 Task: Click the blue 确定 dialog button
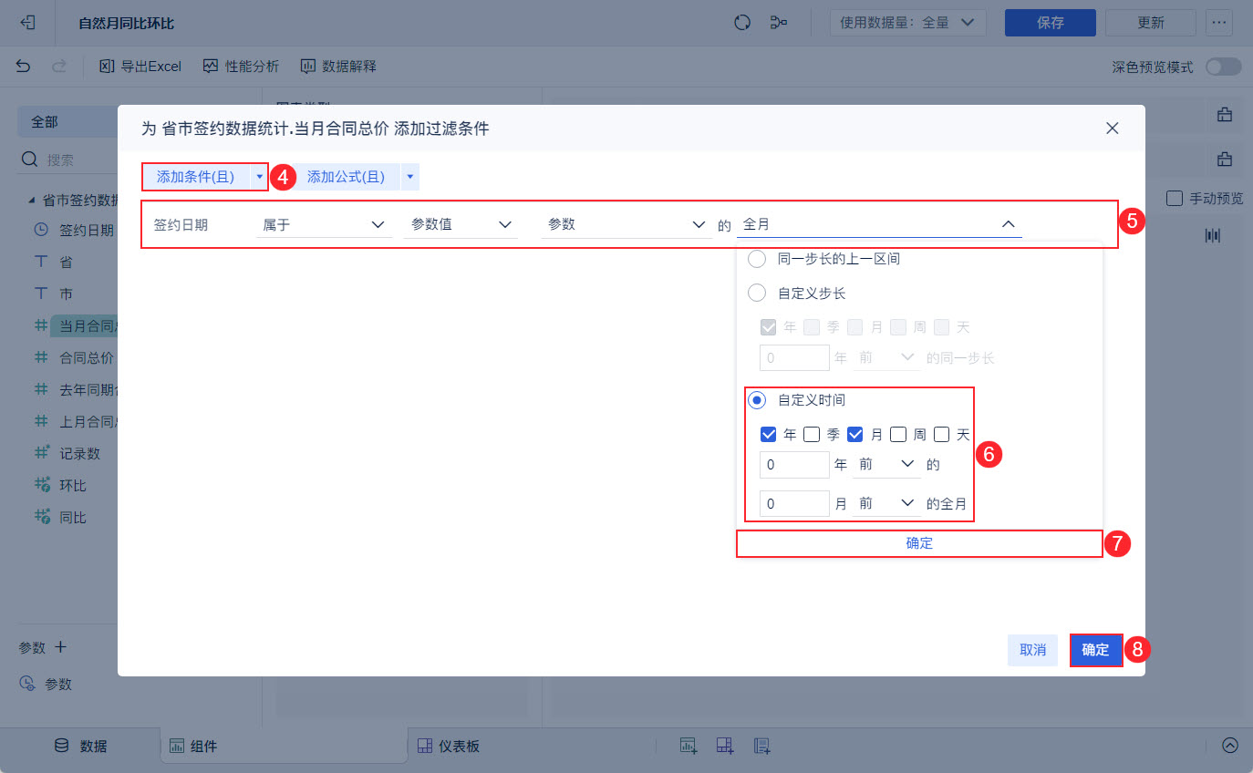(x=1096, y=650)
